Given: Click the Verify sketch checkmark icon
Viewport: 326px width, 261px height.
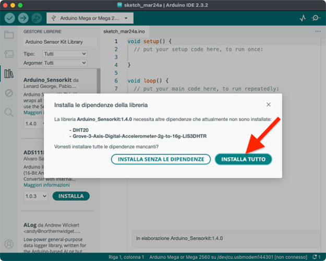Looking at the screenshot, I should pos(10,18).
